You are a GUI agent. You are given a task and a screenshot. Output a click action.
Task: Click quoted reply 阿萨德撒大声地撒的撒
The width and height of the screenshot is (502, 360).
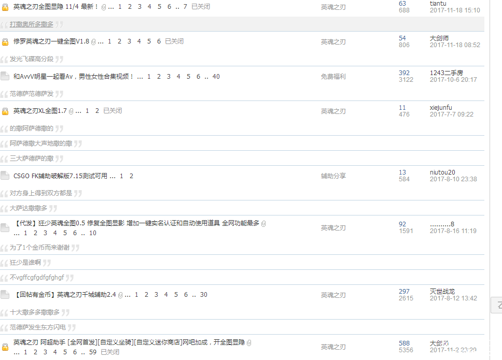tap(41, 143)
